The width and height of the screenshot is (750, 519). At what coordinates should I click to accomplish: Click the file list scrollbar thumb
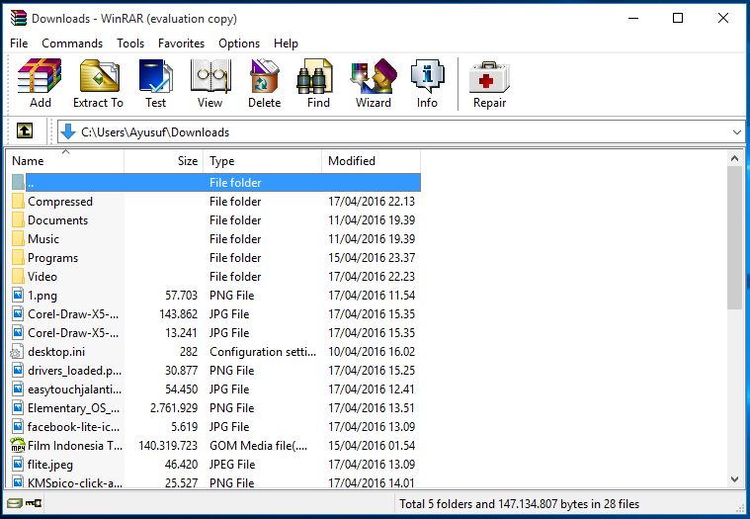(x=735, y=237)
